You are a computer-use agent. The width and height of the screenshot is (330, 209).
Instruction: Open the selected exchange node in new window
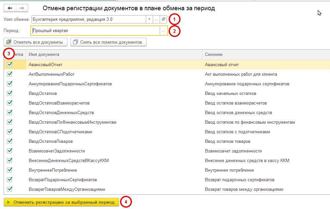point(163,20)
